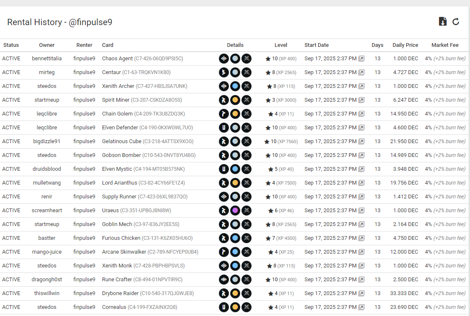Viewport: 470px width, 316px height.
Task: Click the edition icon for Elven Defender
Action: coord(224,128)
